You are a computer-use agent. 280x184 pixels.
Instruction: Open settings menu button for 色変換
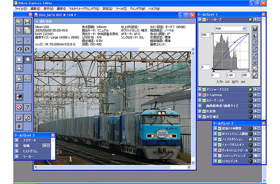(x=257, y=111)
